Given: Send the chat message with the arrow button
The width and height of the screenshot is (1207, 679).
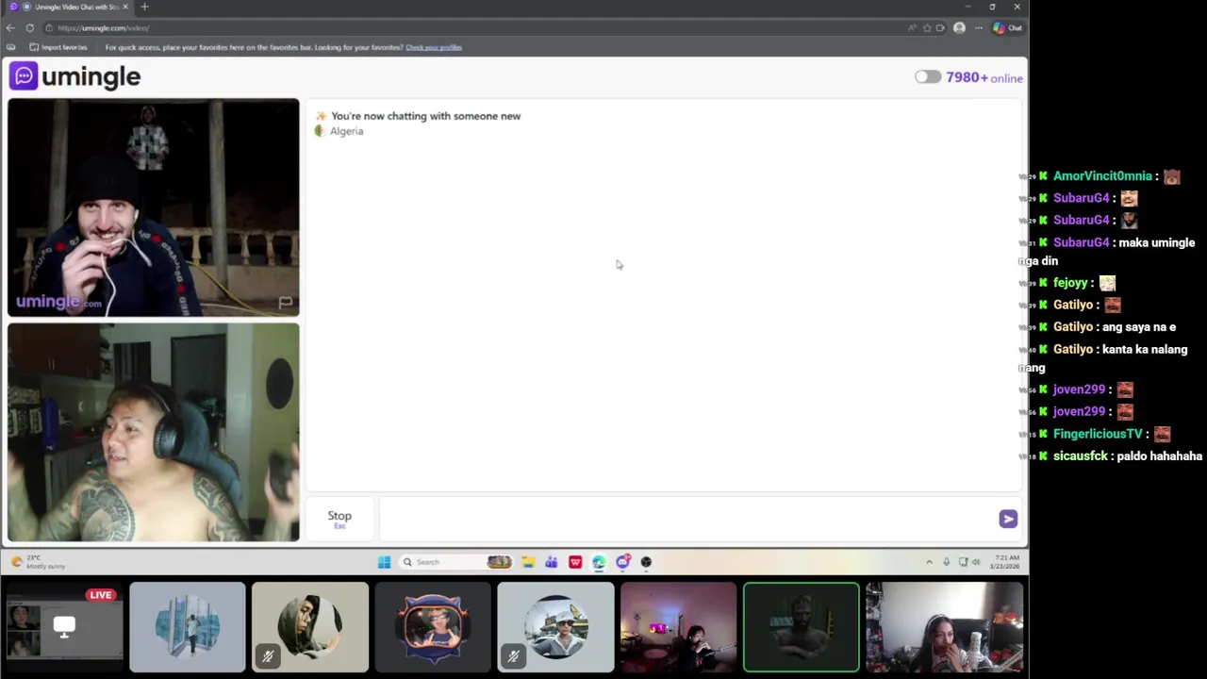Looking at the screenshot, I should (x=1008, y=519).
